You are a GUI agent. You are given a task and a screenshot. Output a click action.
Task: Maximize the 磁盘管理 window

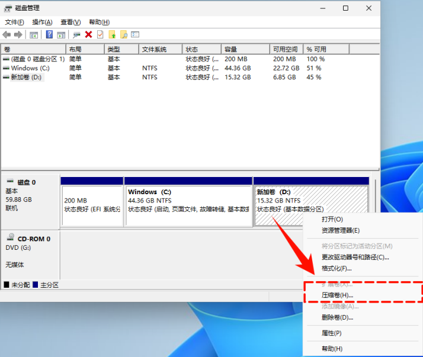(x=345, y=8)
